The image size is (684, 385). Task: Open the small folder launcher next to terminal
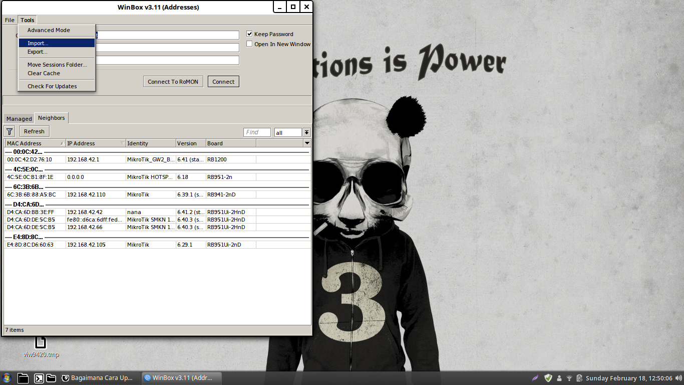click(x=51, y=378)
